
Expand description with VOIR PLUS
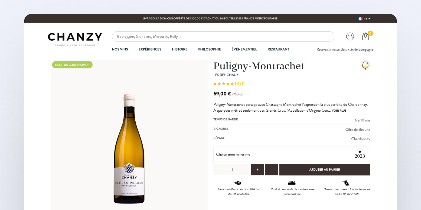339,111
